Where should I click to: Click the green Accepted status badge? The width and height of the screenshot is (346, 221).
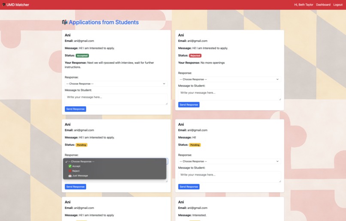click(x=82, y=56)
